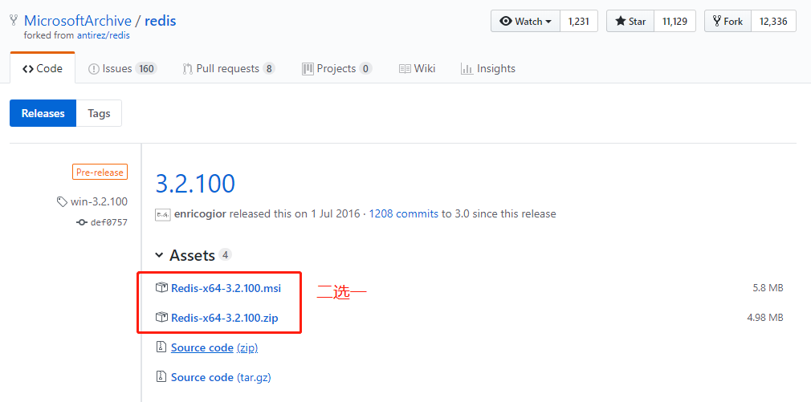Image resolution: width=811 pixels, height=402 pixels.
Task: Switch to the Code tab
Action: pos(43,68)
